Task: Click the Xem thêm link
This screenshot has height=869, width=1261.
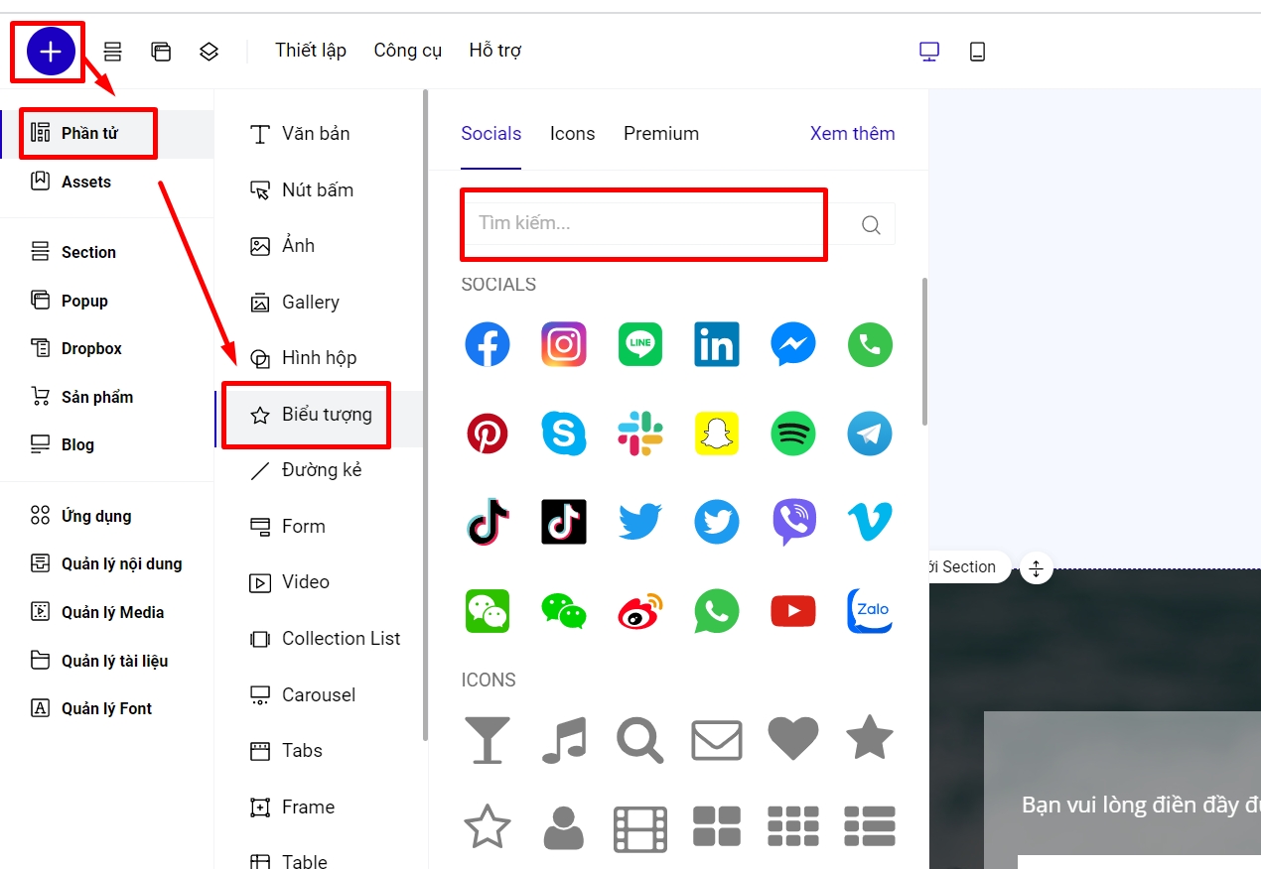Action: [x=852, y=134]
